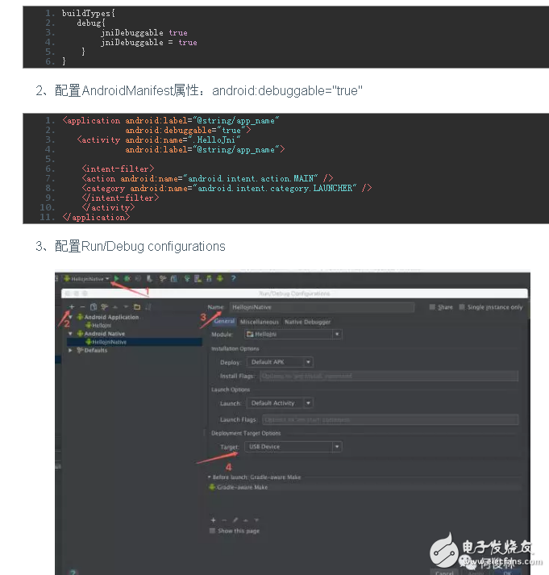Select HellojniNative configuration in tree
Image resolution: width=549 pixels, height=575 pixels.
(x=134, y=342)
